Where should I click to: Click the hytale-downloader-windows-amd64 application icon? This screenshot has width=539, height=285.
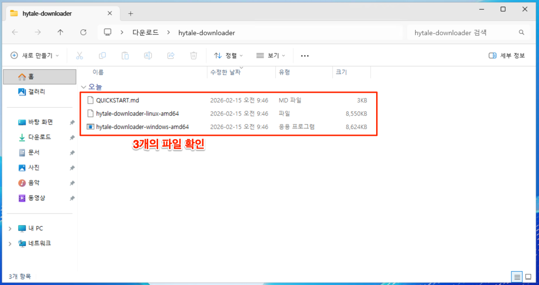[x=90, y=127]
